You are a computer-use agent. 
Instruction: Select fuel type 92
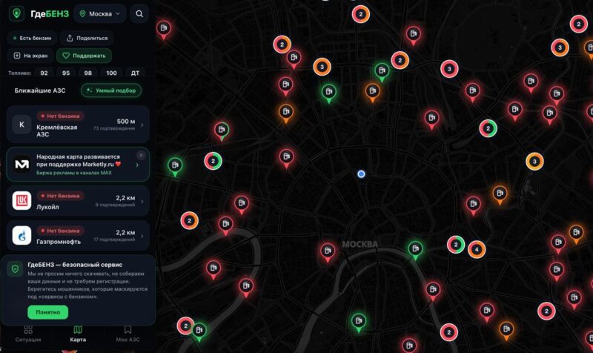[x=44, y=73]
